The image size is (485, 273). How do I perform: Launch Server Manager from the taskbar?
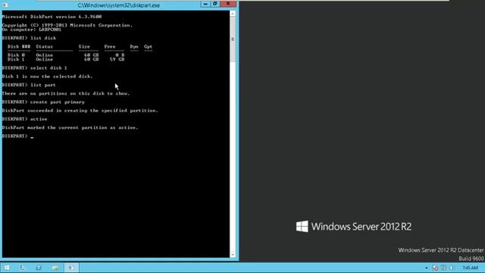[x=22, y=268]
